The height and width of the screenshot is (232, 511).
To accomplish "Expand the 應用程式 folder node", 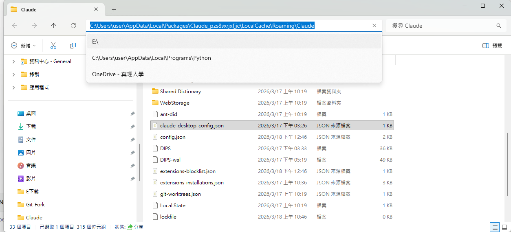I will coord(14,88).
